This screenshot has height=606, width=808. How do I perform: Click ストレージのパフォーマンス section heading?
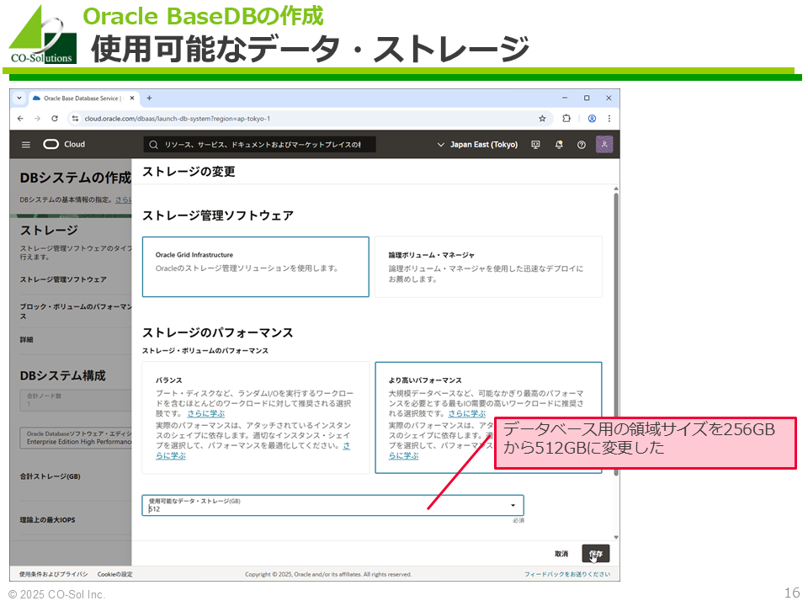(217, 333)
